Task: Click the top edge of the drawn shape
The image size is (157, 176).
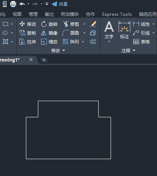Action: (68, 101)
